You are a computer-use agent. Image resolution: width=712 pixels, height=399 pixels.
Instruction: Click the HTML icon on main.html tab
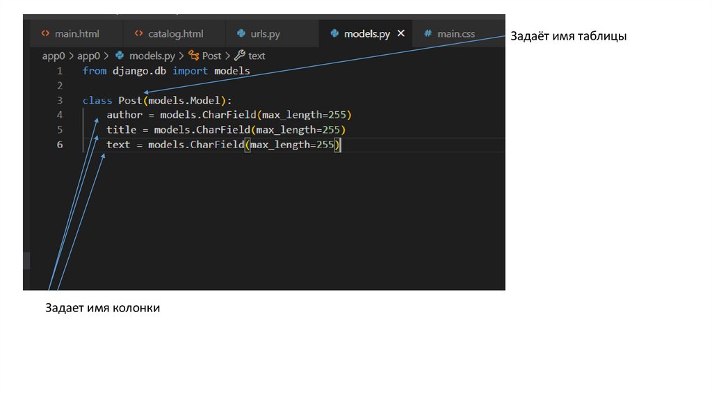45,33
